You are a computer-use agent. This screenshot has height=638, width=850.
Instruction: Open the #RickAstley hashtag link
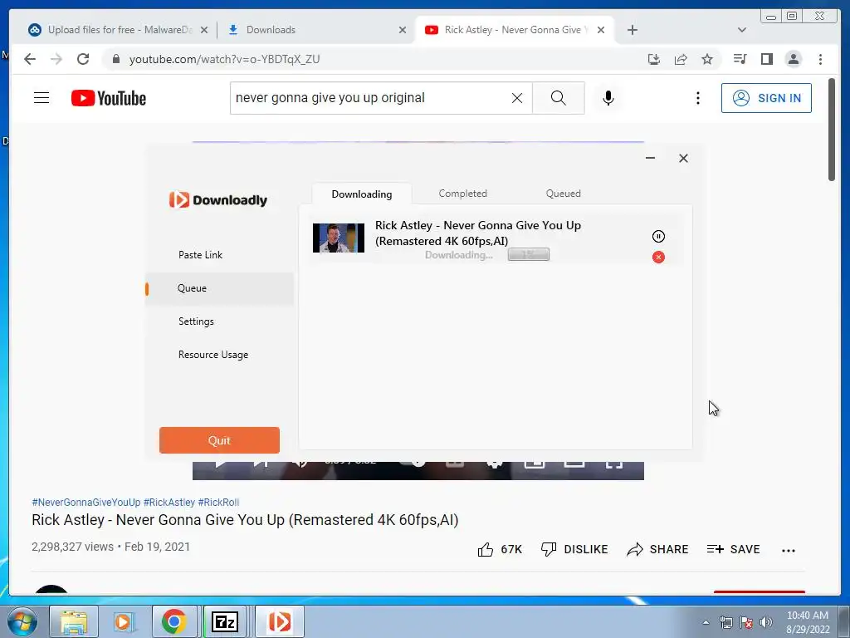coord(169,503)
